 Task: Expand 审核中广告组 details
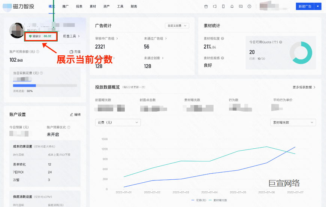point(107,38)
